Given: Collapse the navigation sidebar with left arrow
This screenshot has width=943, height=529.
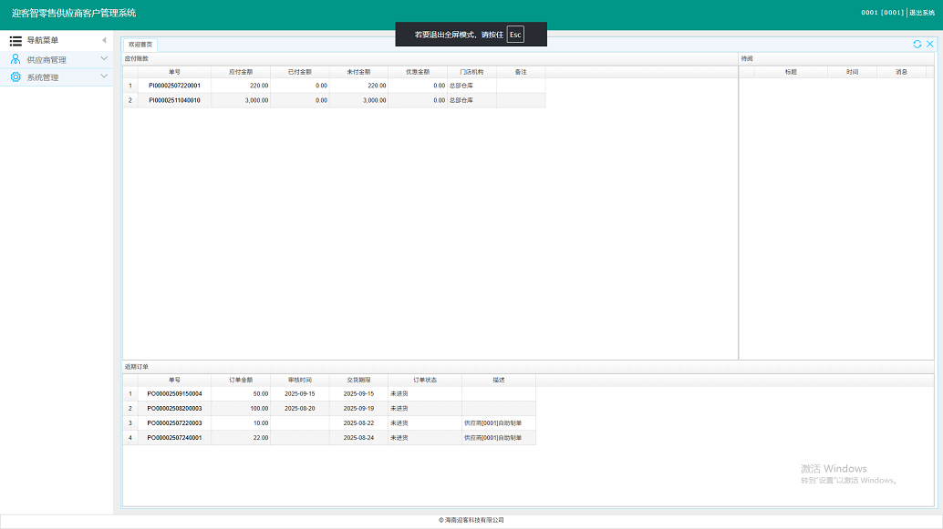Looking at the screenshot, I should click(103, 41).
